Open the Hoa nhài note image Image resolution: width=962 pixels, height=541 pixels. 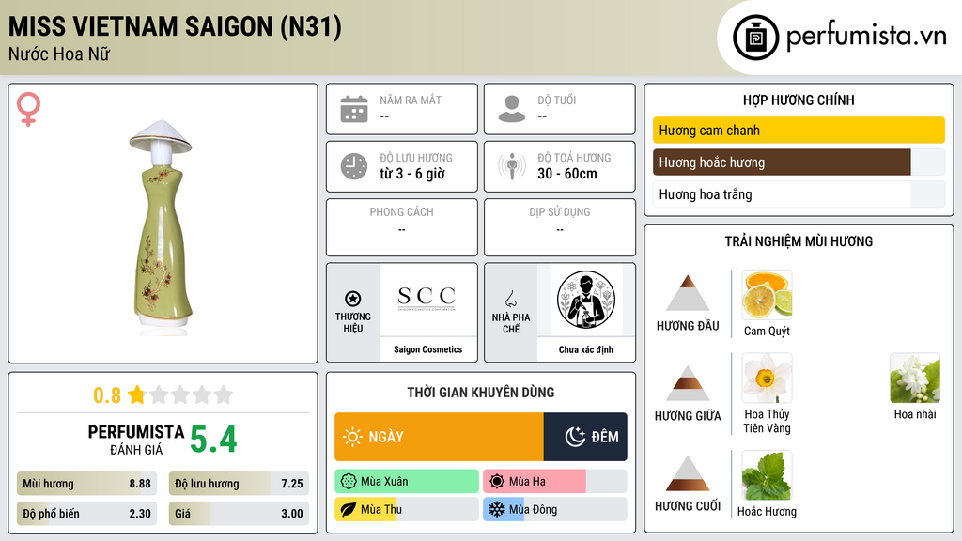[x=915, y=379]
